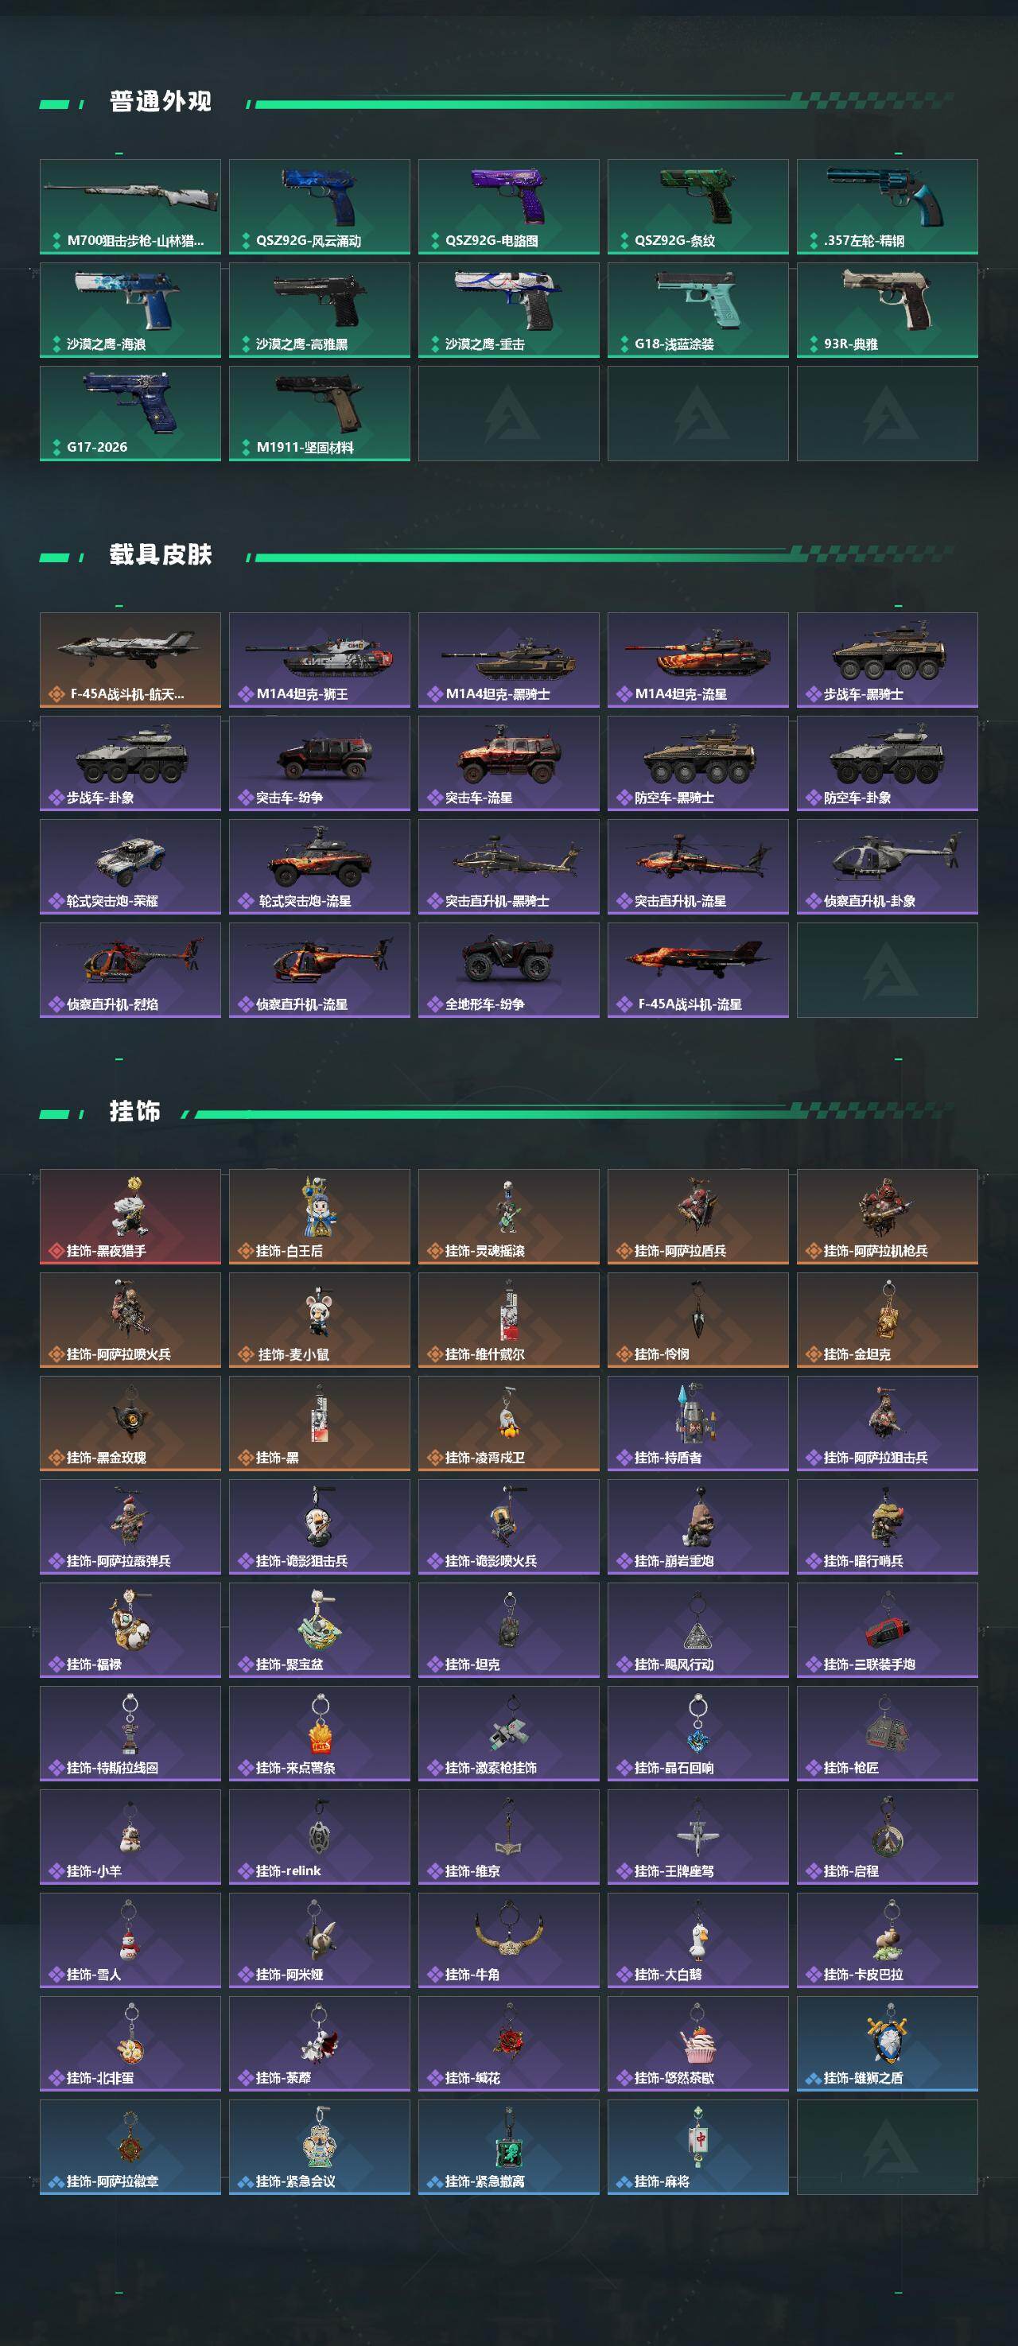Select the 挂饰-聚宝盆 charm
This screenshot has width=1018, height=2346.
(320, 1630)
